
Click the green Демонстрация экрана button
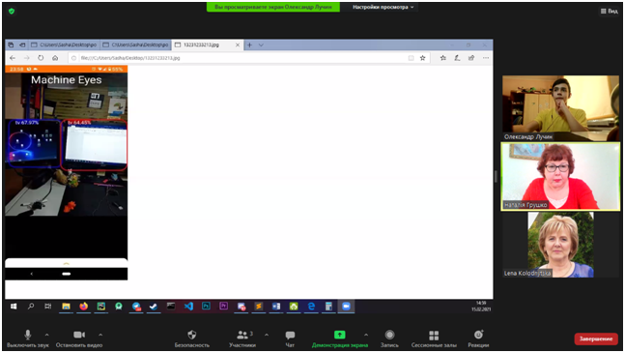pos(340,338)
